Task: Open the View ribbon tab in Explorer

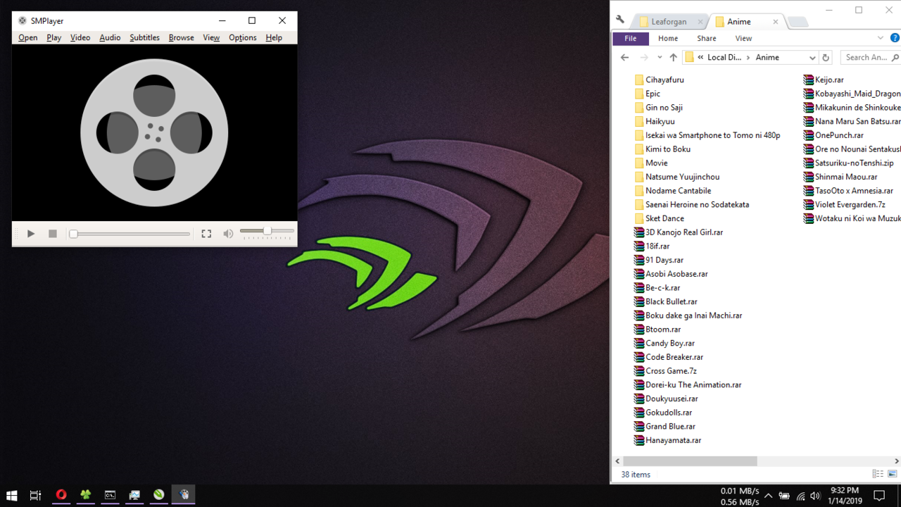Action: pos(743,38)
